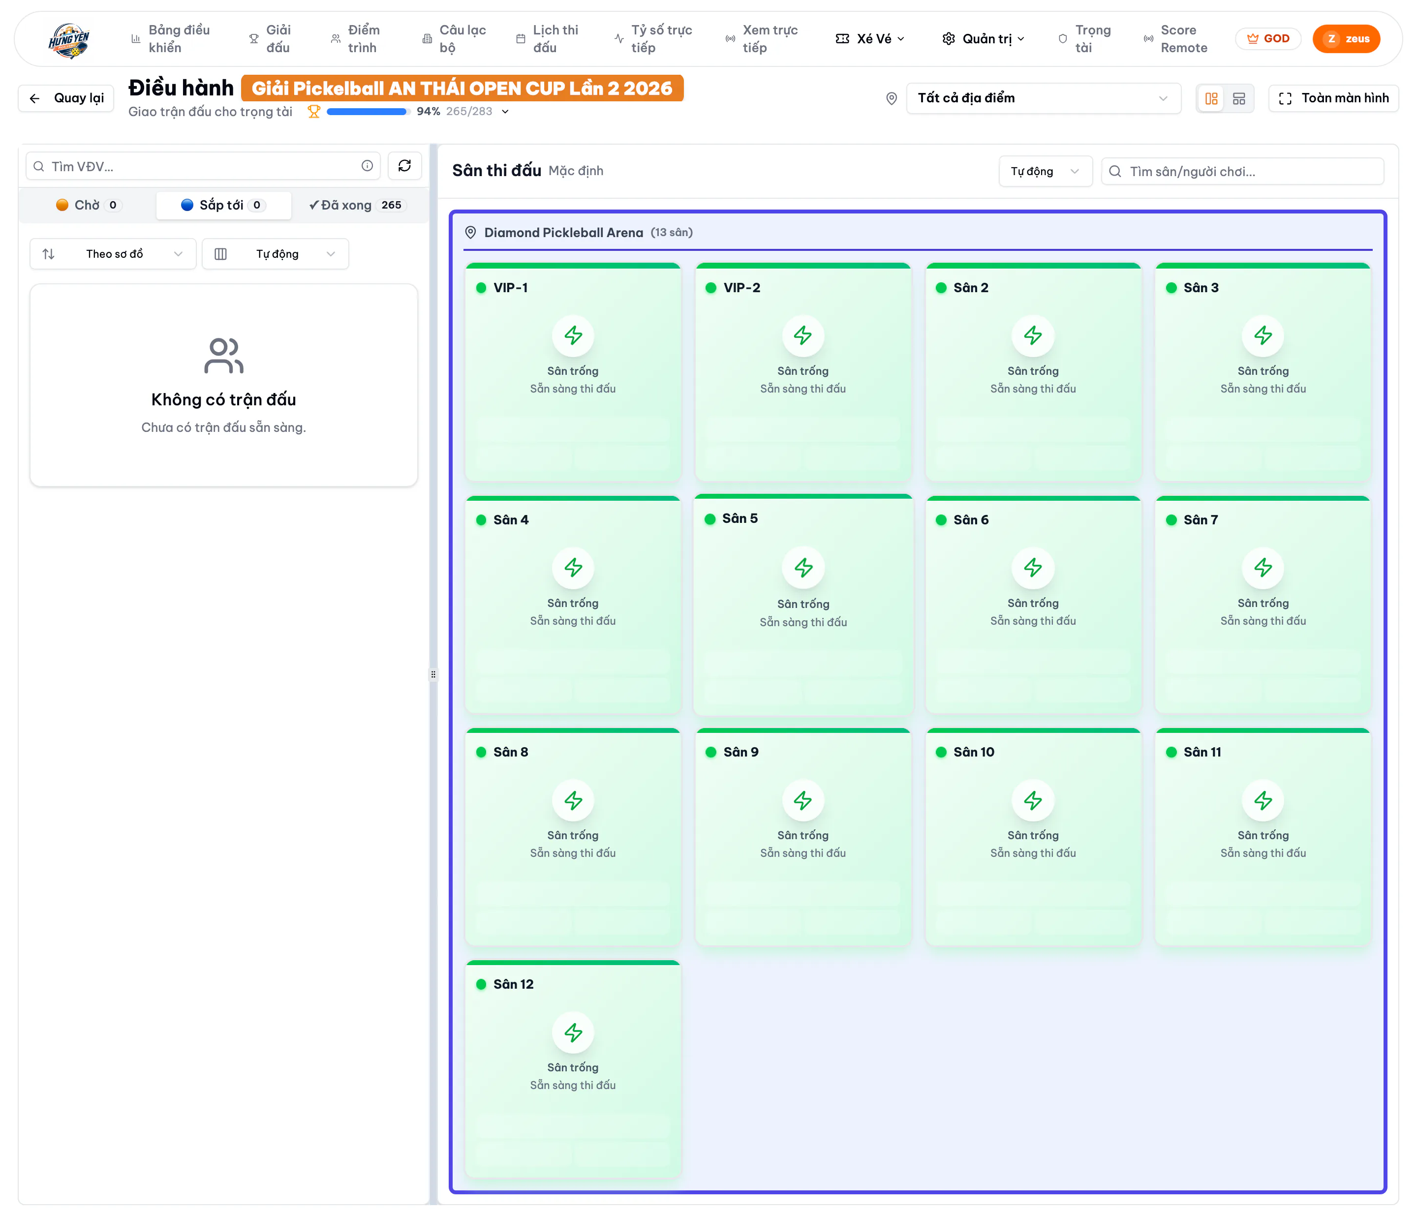Click lightning icon on Sân 9 card
Image resolution: width=1417 pixels, height=1213 pixels.
(803, 800)
